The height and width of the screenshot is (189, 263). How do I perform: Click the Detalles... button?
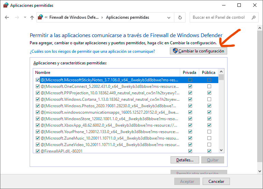[185, 160]
